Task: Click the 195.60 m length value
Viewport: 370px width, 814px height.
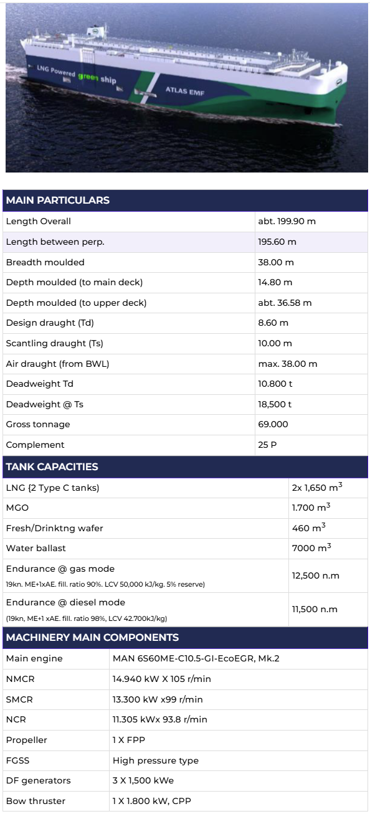Action: [x=277, y=242]
